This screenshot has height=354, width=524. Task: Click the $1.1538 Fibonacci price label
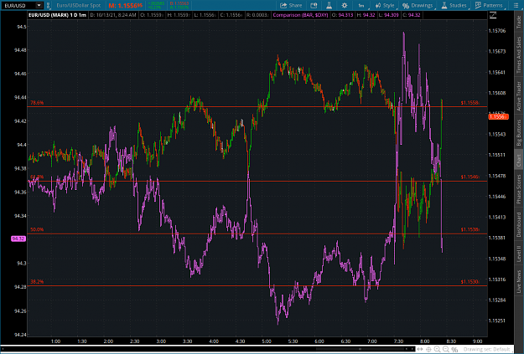click(x=470, y=229)
